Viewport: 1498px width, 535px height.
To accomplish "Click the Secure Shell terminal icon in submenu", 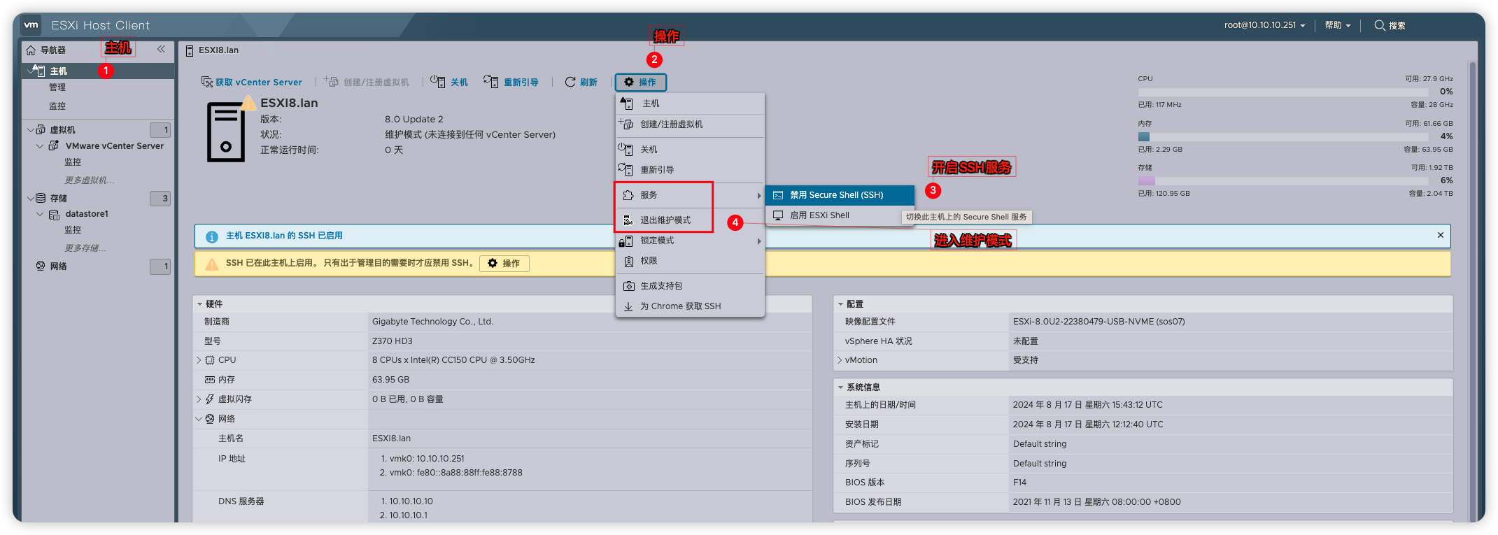I will coord(778,195).
